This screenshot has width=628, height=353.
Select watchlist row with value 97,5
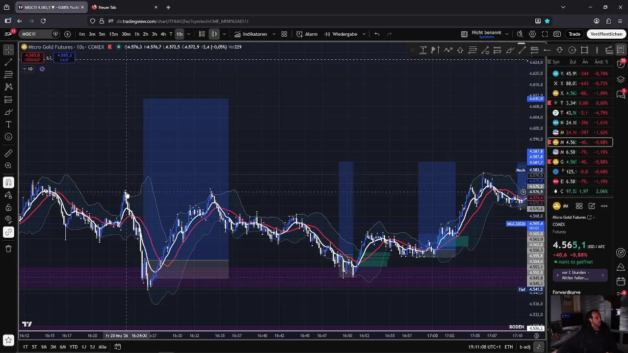pos(580,191)
